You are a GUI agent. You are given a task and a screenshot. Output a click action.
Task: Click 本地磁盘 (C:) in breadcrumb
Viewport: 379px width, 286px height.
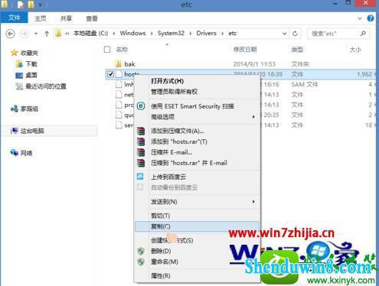pos(90,34)
